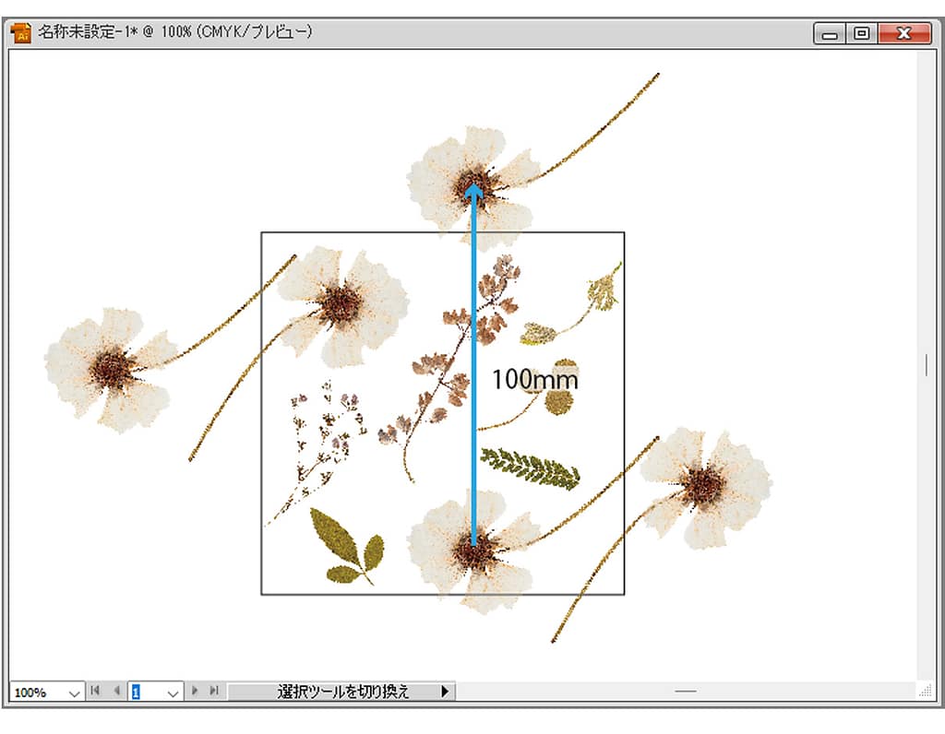Click the vertical scrollbar thumb
945x734 pixels.
pos(927,365)
